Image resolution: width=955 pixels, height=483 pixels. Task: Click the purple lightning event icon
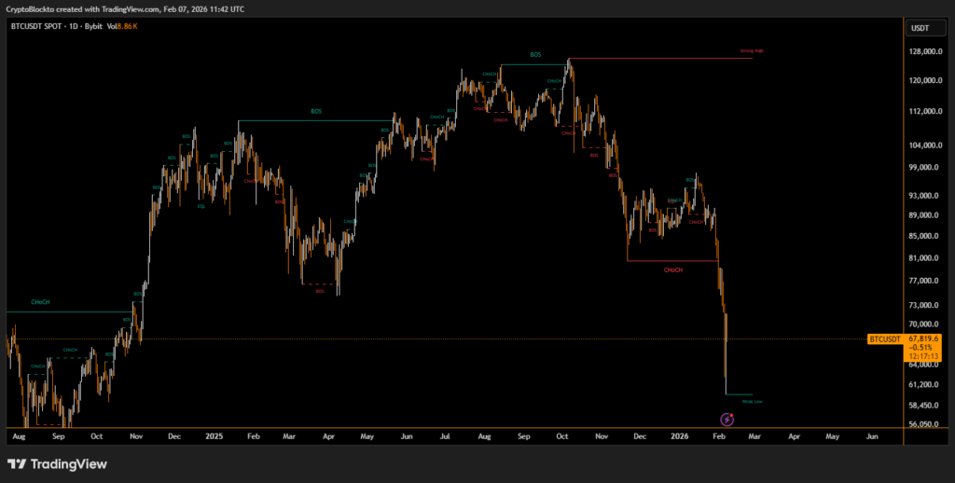pos(727,421)
